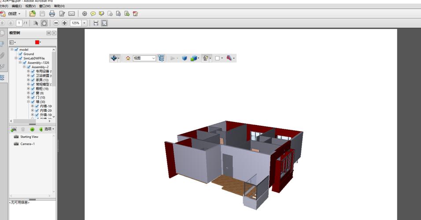Toggle SimLabDWFFile checkbox
The height and width of the screenshot is (220, 421).
(20, 58)
